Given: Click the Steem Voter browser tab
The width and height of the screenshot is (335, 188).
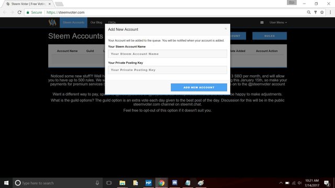Looking at the screenshot, I should pyautogui.click(x=28, y=4).
